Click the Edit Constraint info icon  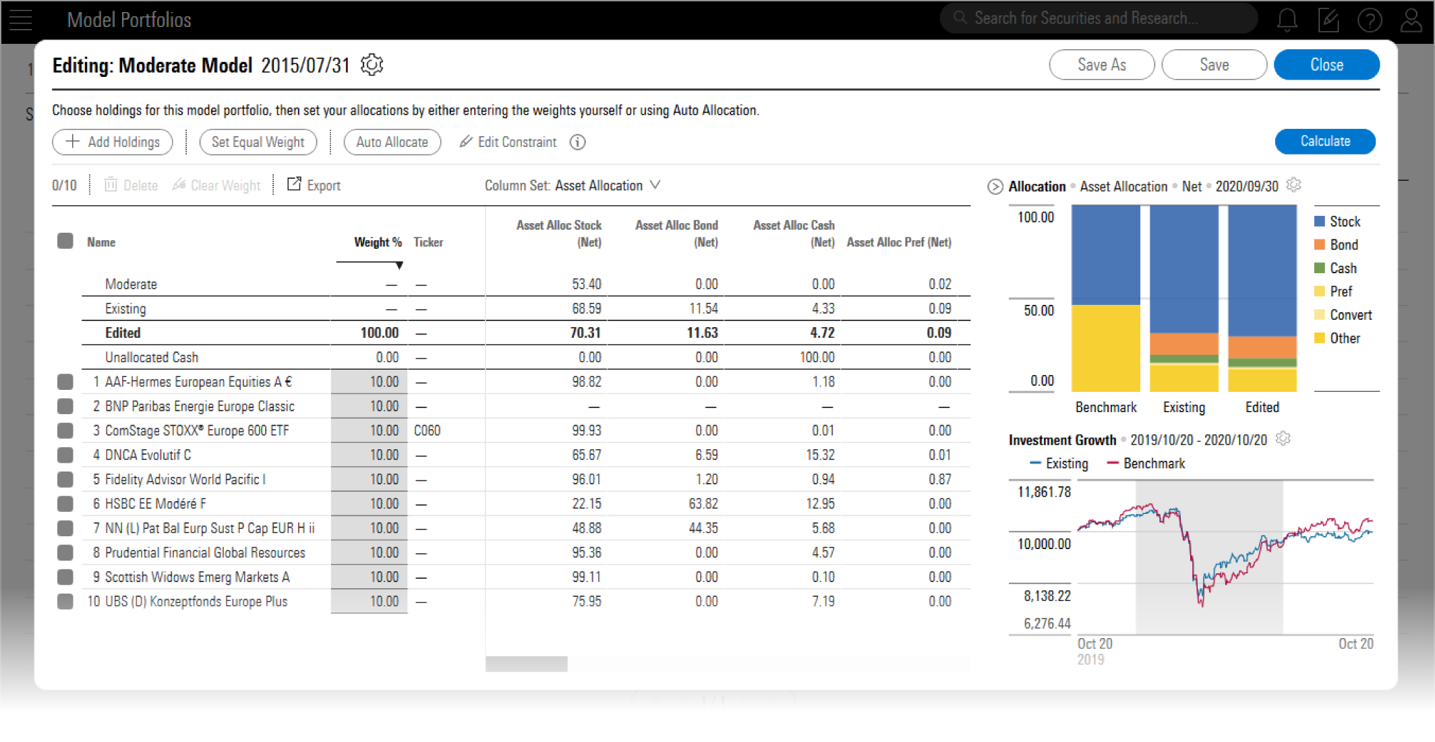pos(577,142)
